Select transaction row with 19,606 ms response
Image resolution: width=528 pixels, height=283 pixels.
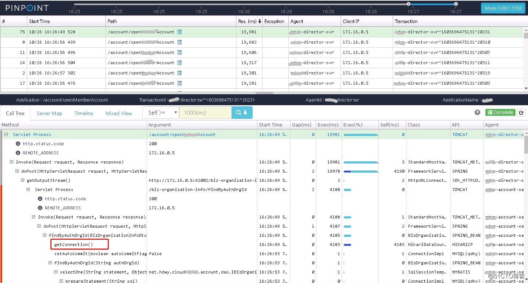pyautogui.click(x=262, y=52)
